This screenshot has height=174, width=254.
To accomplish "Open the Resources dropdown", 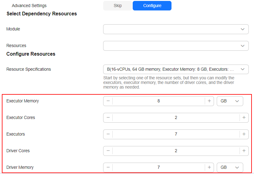I will pos(176,46).
